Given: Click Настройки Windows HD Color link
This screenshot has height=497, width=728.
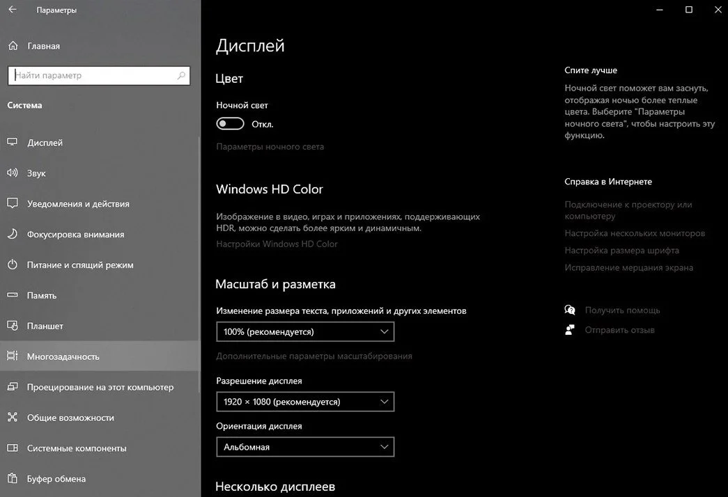Looking at the screenshot, I should click(x=277, y=244).
